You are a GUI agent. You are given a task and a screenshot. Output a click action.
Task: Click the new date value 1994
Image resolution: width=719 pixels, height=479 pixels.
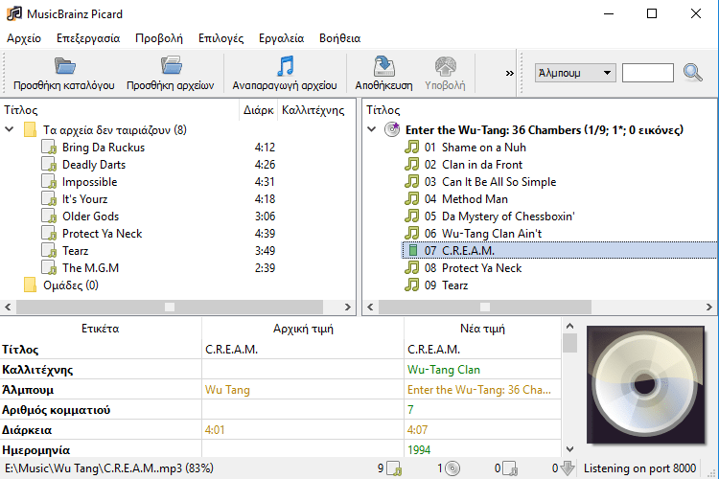click(419, 450)
